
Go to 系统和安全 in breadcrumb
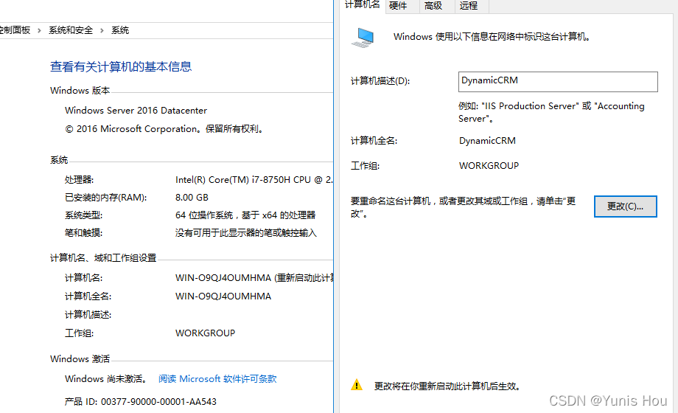71,30
